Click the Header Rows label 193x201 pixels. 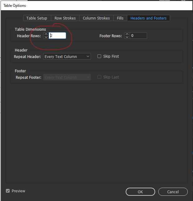(x=29, y=36)
